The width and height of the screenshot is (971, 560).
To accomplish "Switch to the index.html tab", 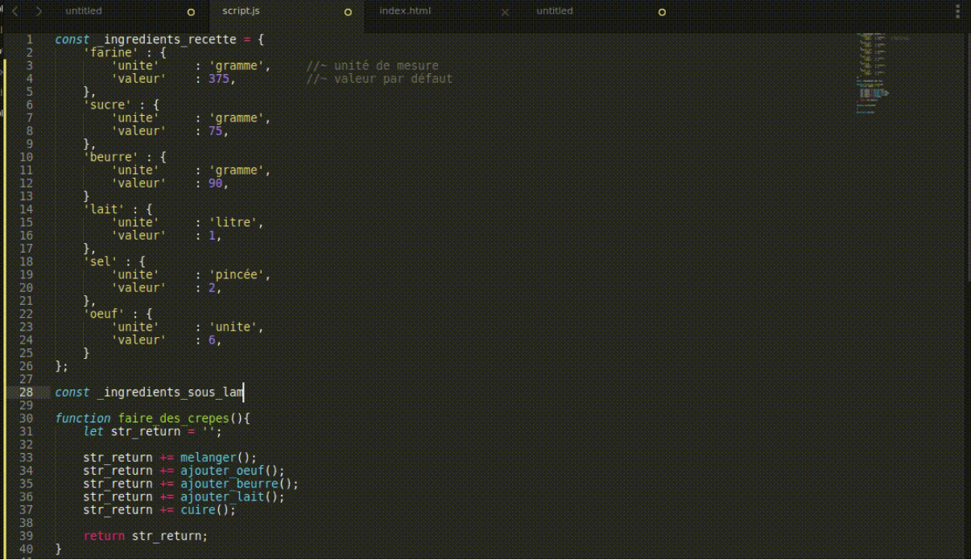I will point(405,11).
